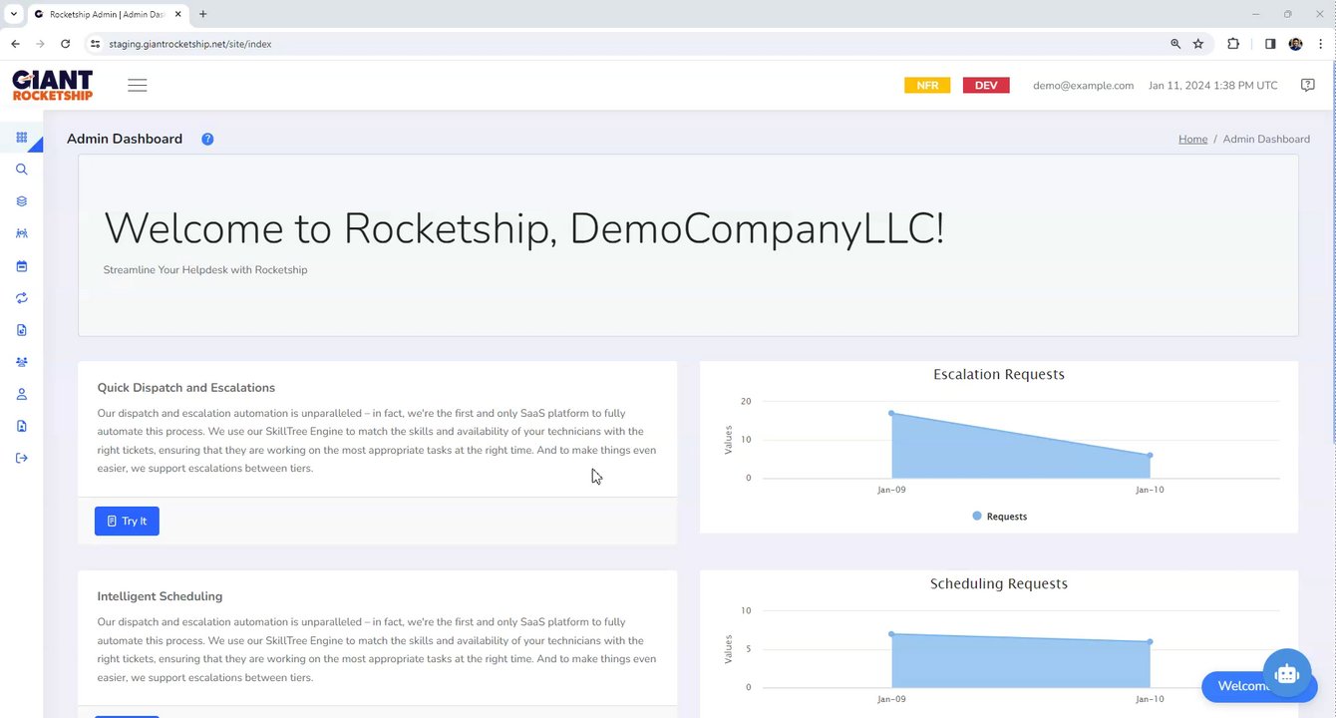Toggle the browser side panel
The height and width of the screenshot is (718, 1336).
[1270, 44]
